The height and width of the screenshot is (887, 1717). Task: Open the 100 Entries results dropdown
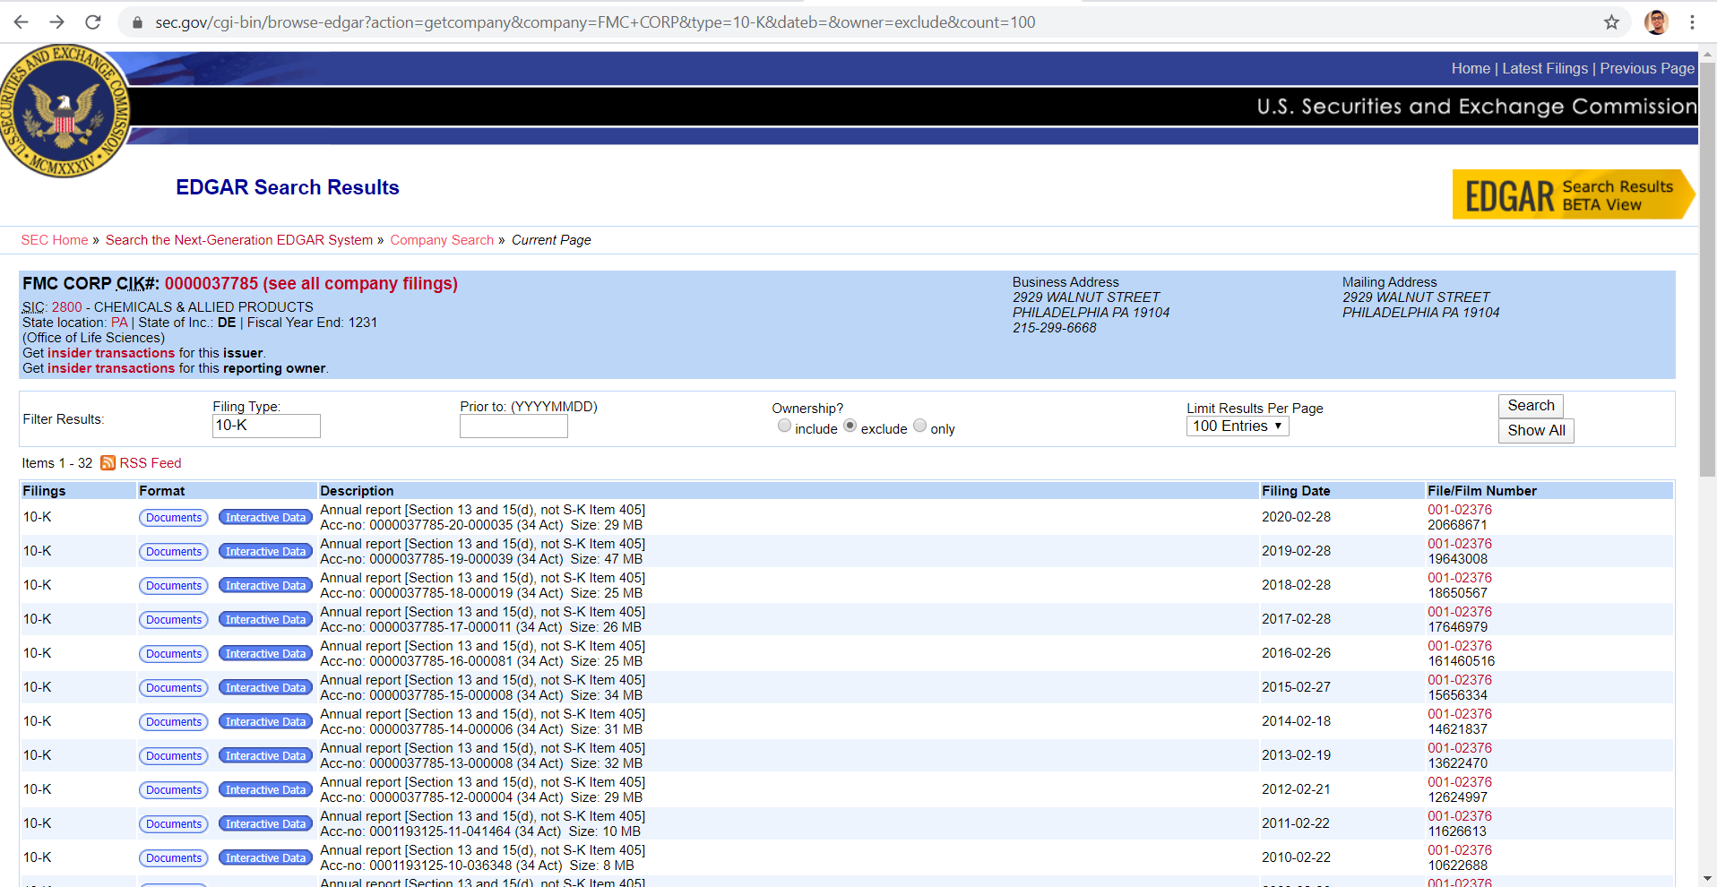coord(1238,426)
